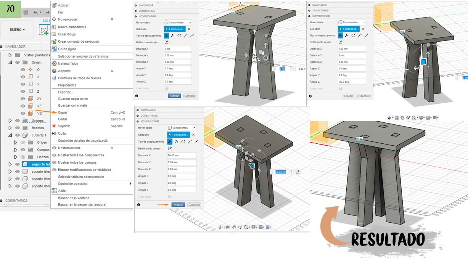Expand the Bocetos folder

tap(10, 128)
